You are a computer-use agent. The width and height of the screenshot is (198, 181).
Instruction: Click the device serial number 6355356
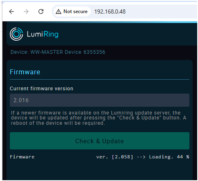point(94,52)
